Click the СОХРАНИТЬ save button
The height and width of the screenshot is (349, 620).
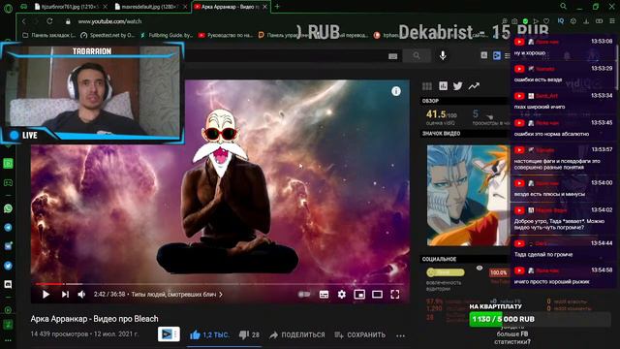click(359, 334)
